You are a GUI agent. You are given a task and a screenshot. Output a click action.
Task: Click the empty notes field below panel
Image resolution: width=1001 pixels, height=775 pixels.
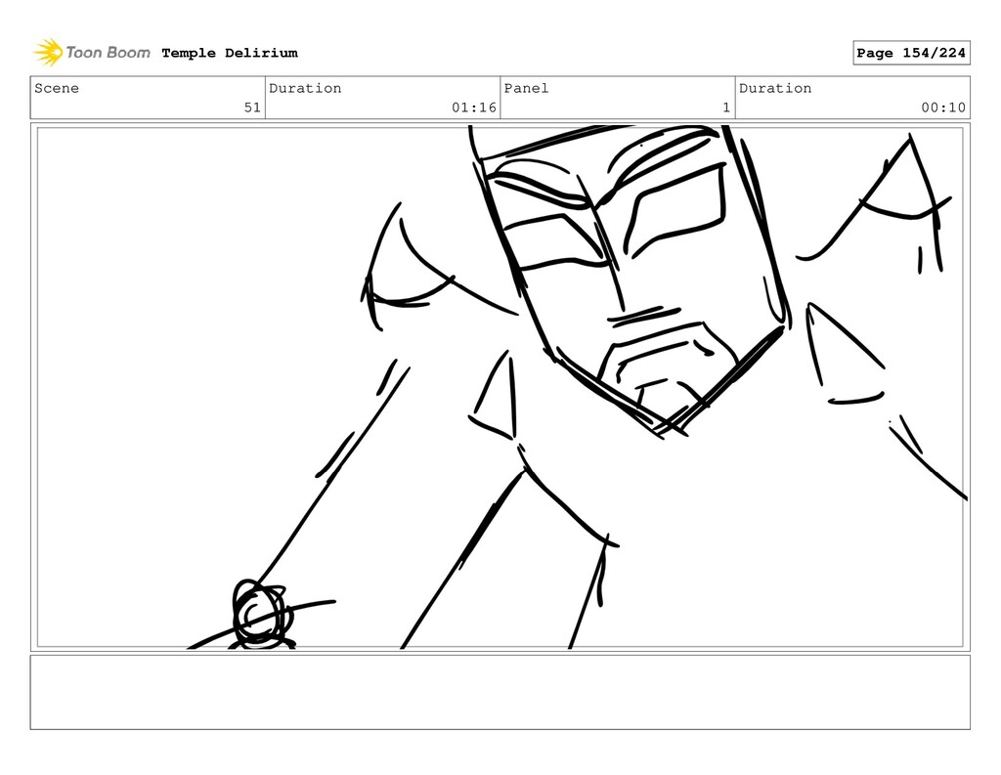point(500,692)
